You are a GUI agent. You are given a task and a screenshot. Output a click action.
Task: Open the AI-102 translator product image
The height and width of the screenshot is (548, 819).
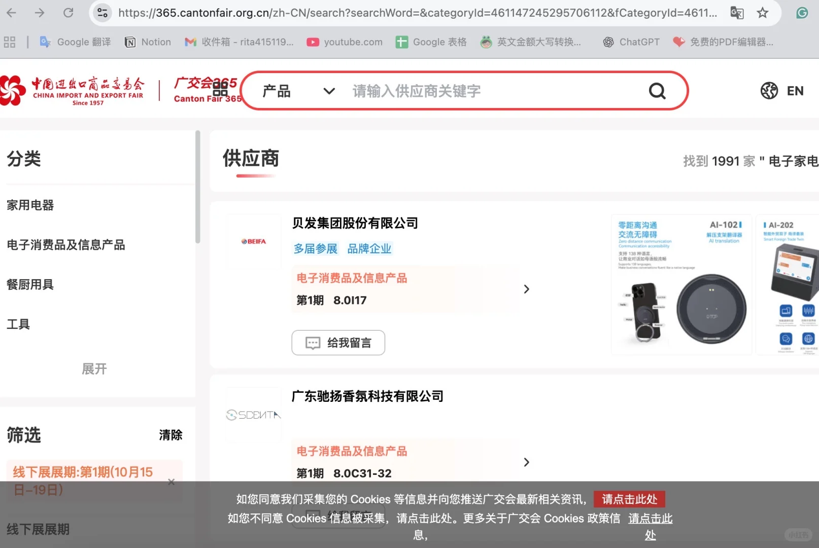click(681, 285)
